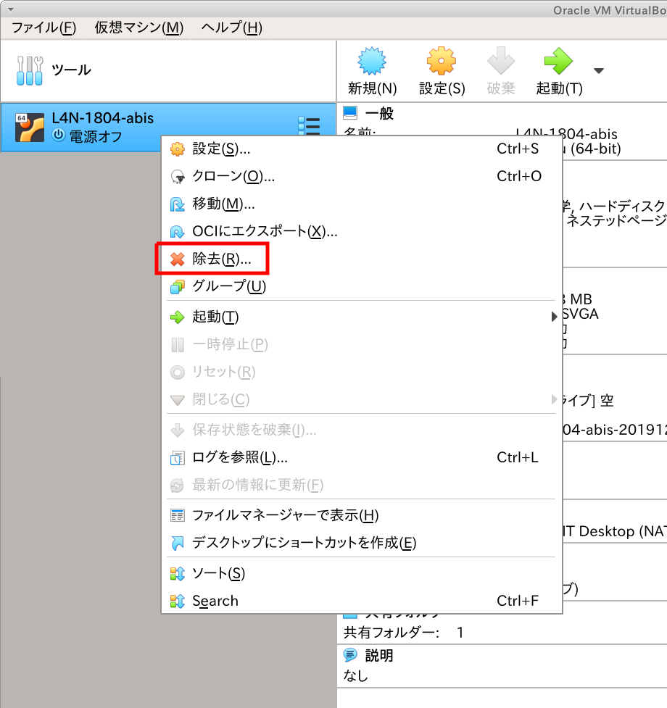This screenshot has width=667, height=708.
Task: Expand the Start button dropdown arrow
Action: click(x=598, y=71)
